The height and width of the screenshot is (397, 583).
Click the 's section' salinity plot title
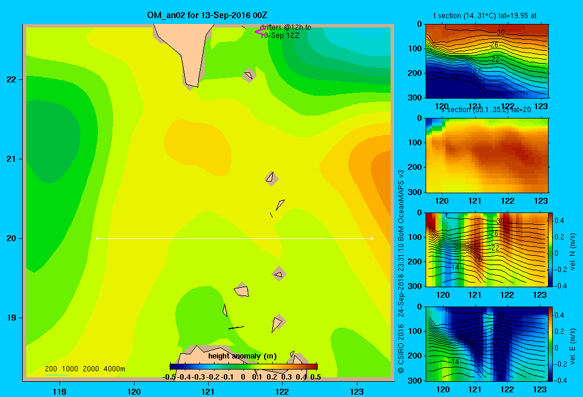(486, 110)
